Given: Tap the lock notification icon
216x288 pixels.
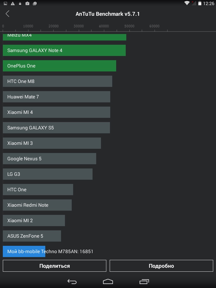Looking at the screenshot, I should coord(20,3).
